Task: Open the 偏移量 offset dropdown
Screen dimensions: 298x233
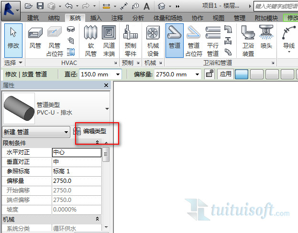Action: pos(197,74)
